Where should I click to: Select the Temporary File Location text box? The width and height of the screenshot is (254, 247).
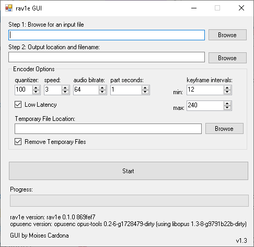[x=108, y=129]
